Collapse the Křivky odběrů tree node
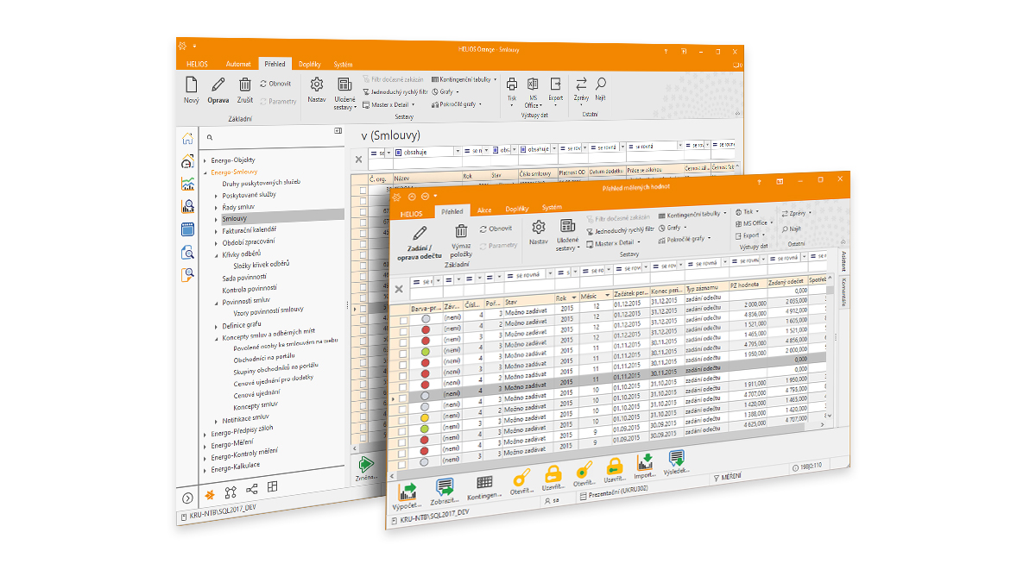The image size is (1036, 570). tap(216, 254)
